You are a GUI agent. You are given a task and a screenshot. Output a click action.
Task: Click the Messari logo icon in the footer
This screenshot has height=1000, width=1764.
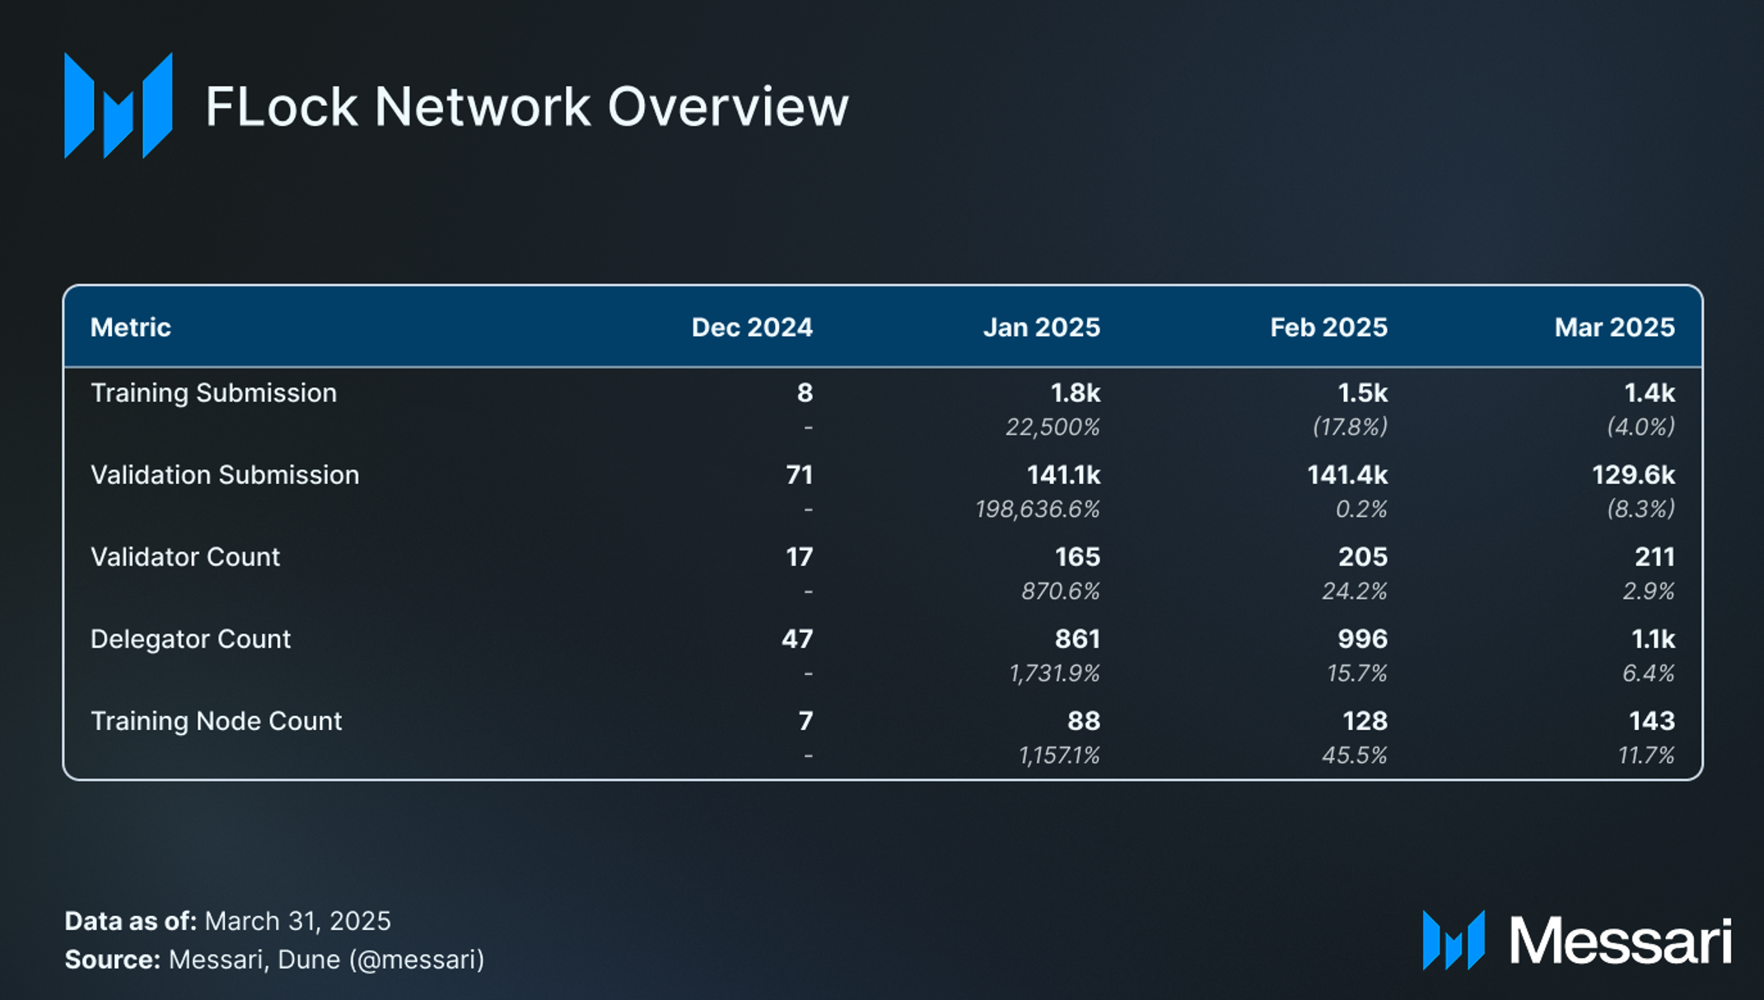(x=1454, y=940)
